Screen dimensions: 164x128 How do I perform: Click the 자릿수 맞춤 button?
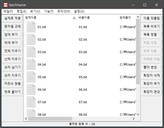tap(12, 84)
